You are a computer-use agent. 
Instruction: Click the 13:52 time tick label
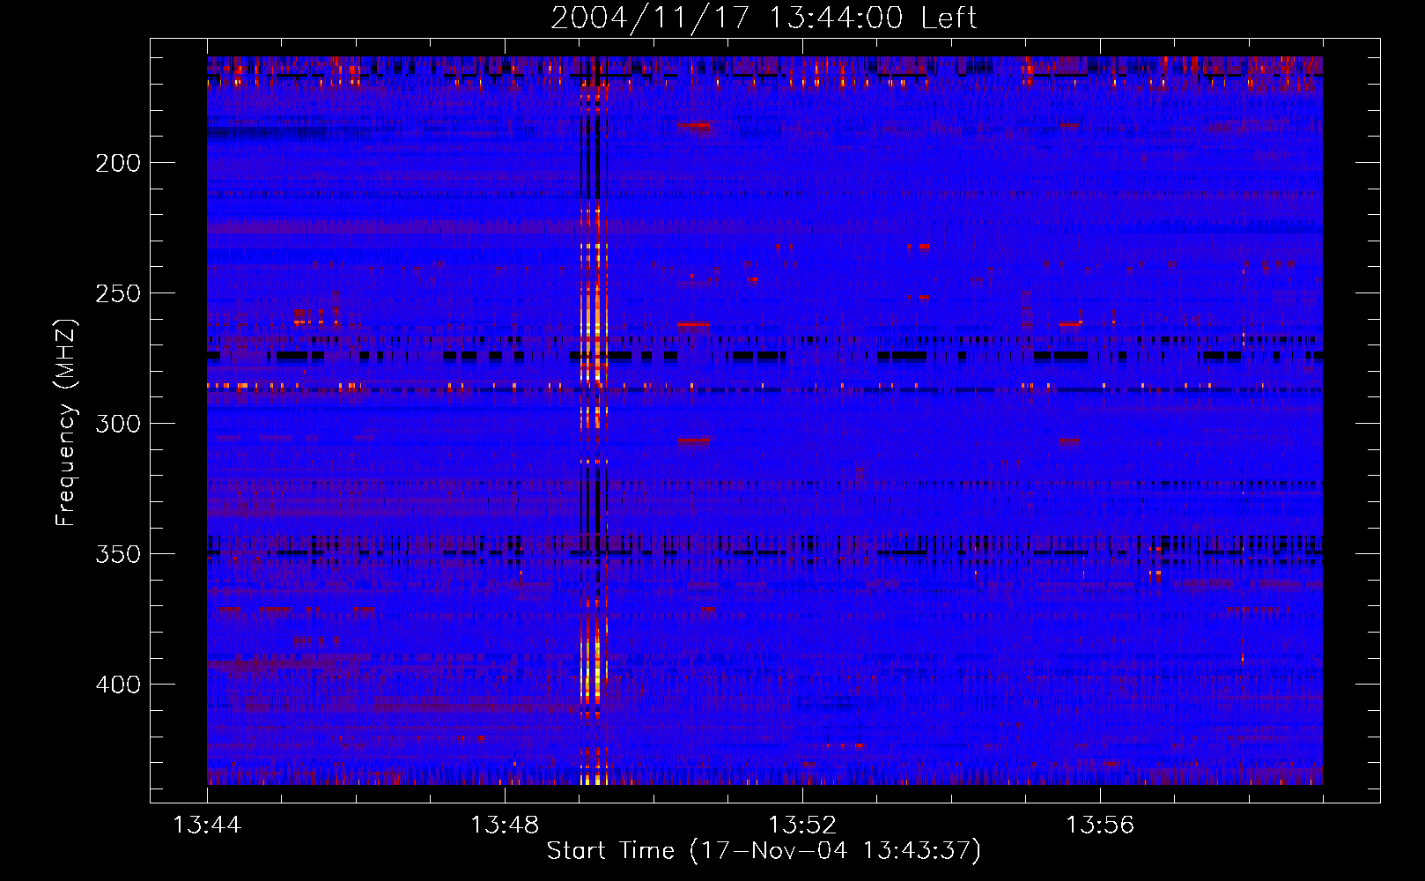click(802, 825)
